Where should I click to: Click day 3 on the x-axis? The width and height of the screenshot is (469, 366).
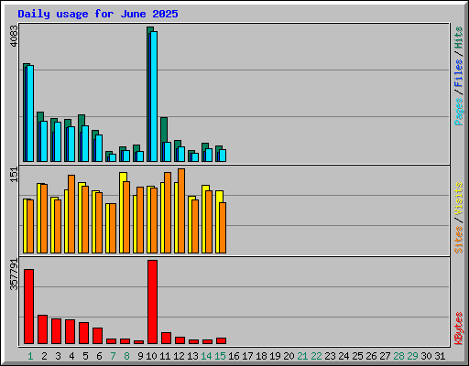pos(58,356)
